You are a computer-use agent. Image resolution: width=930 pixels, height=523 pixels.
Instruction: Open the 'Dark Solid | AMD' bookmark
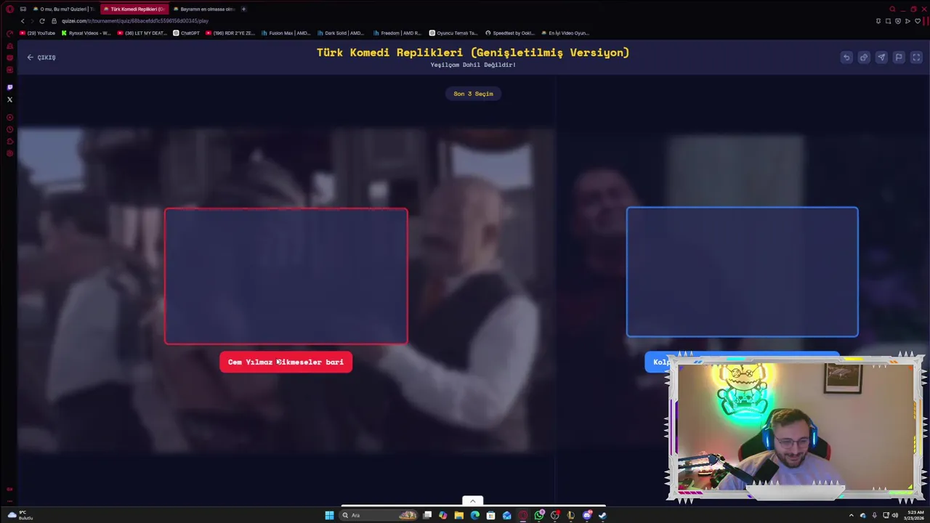click(x=342, y=33)
